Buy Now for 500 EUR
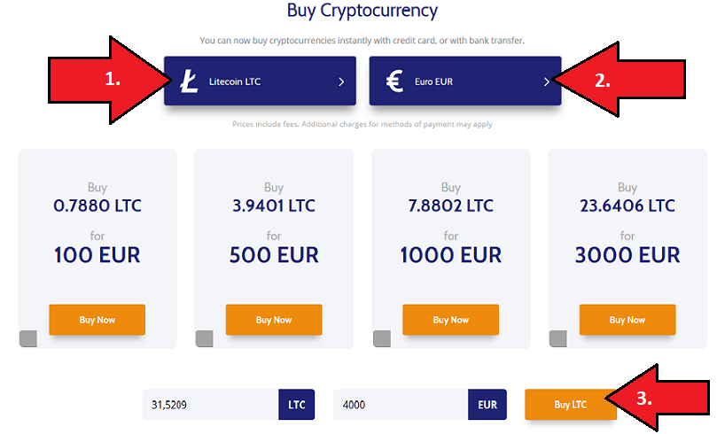 [274, 320]
